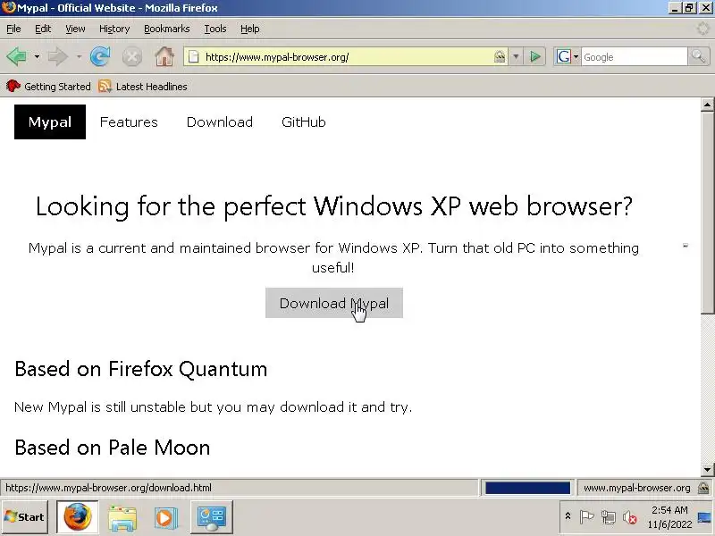The height and width of the screenshot is (536, 715).
Task: Click the Firefox taskbar icon
Action: click(x=77, y=517)
